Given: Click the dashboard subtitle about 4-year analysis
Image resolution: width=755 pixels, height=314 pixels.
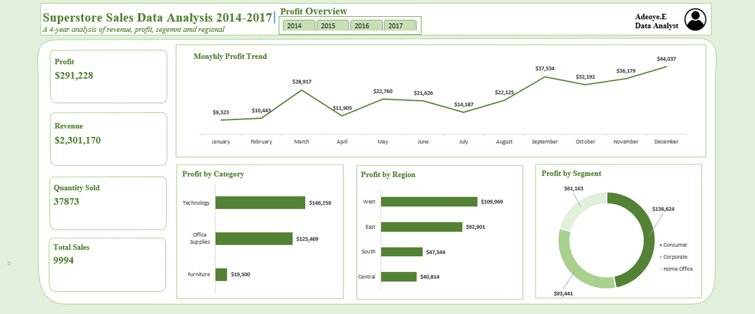Looking at the screenshot, I should click(x=133, y=30).
